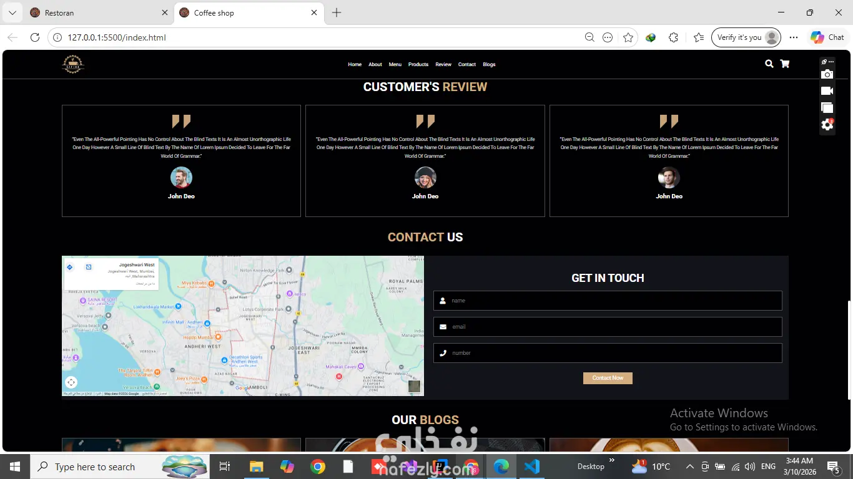853x479 pixels.
Task: Click the name input field
Action: (x=608, y=301)
